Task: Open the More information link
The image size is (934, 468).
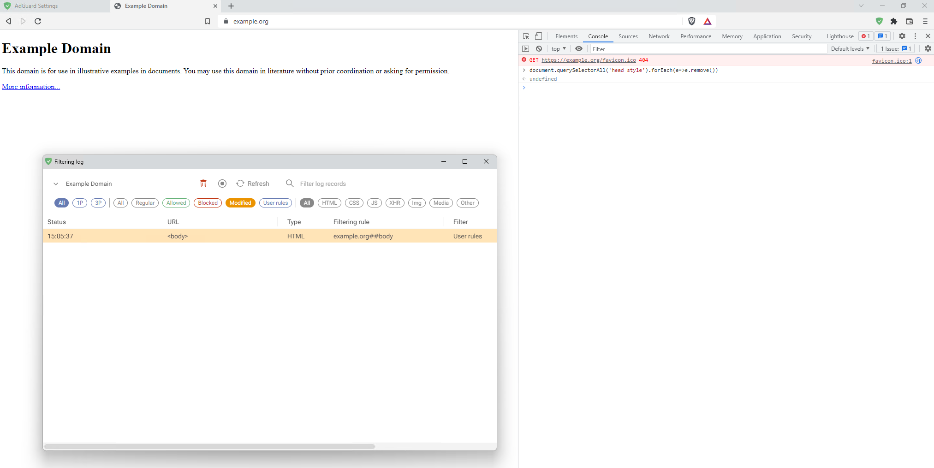Action: point(30,87)
